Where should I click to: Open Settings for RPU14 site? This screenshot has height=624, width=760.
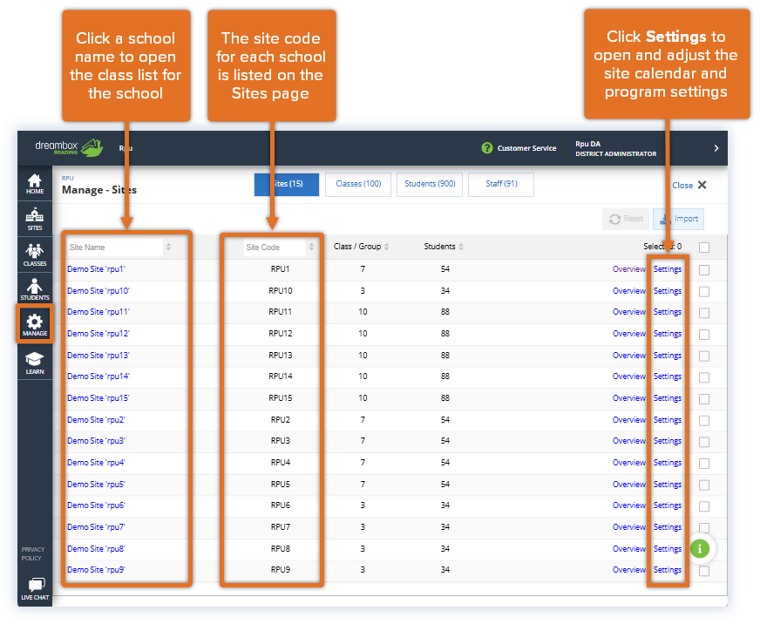coord(668,376)
